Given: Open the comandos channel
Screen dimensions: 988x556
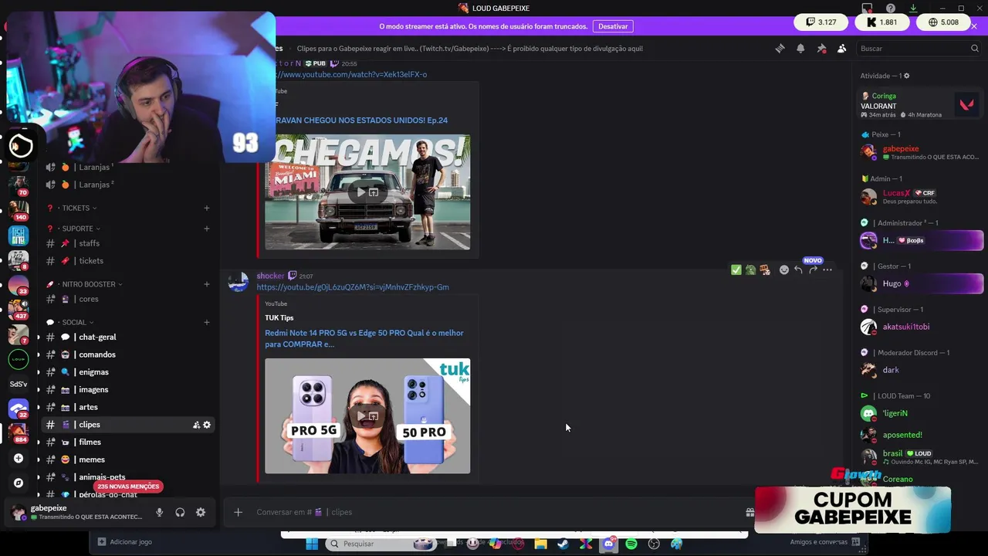Looking at the screenshot, I should (127, 354).
